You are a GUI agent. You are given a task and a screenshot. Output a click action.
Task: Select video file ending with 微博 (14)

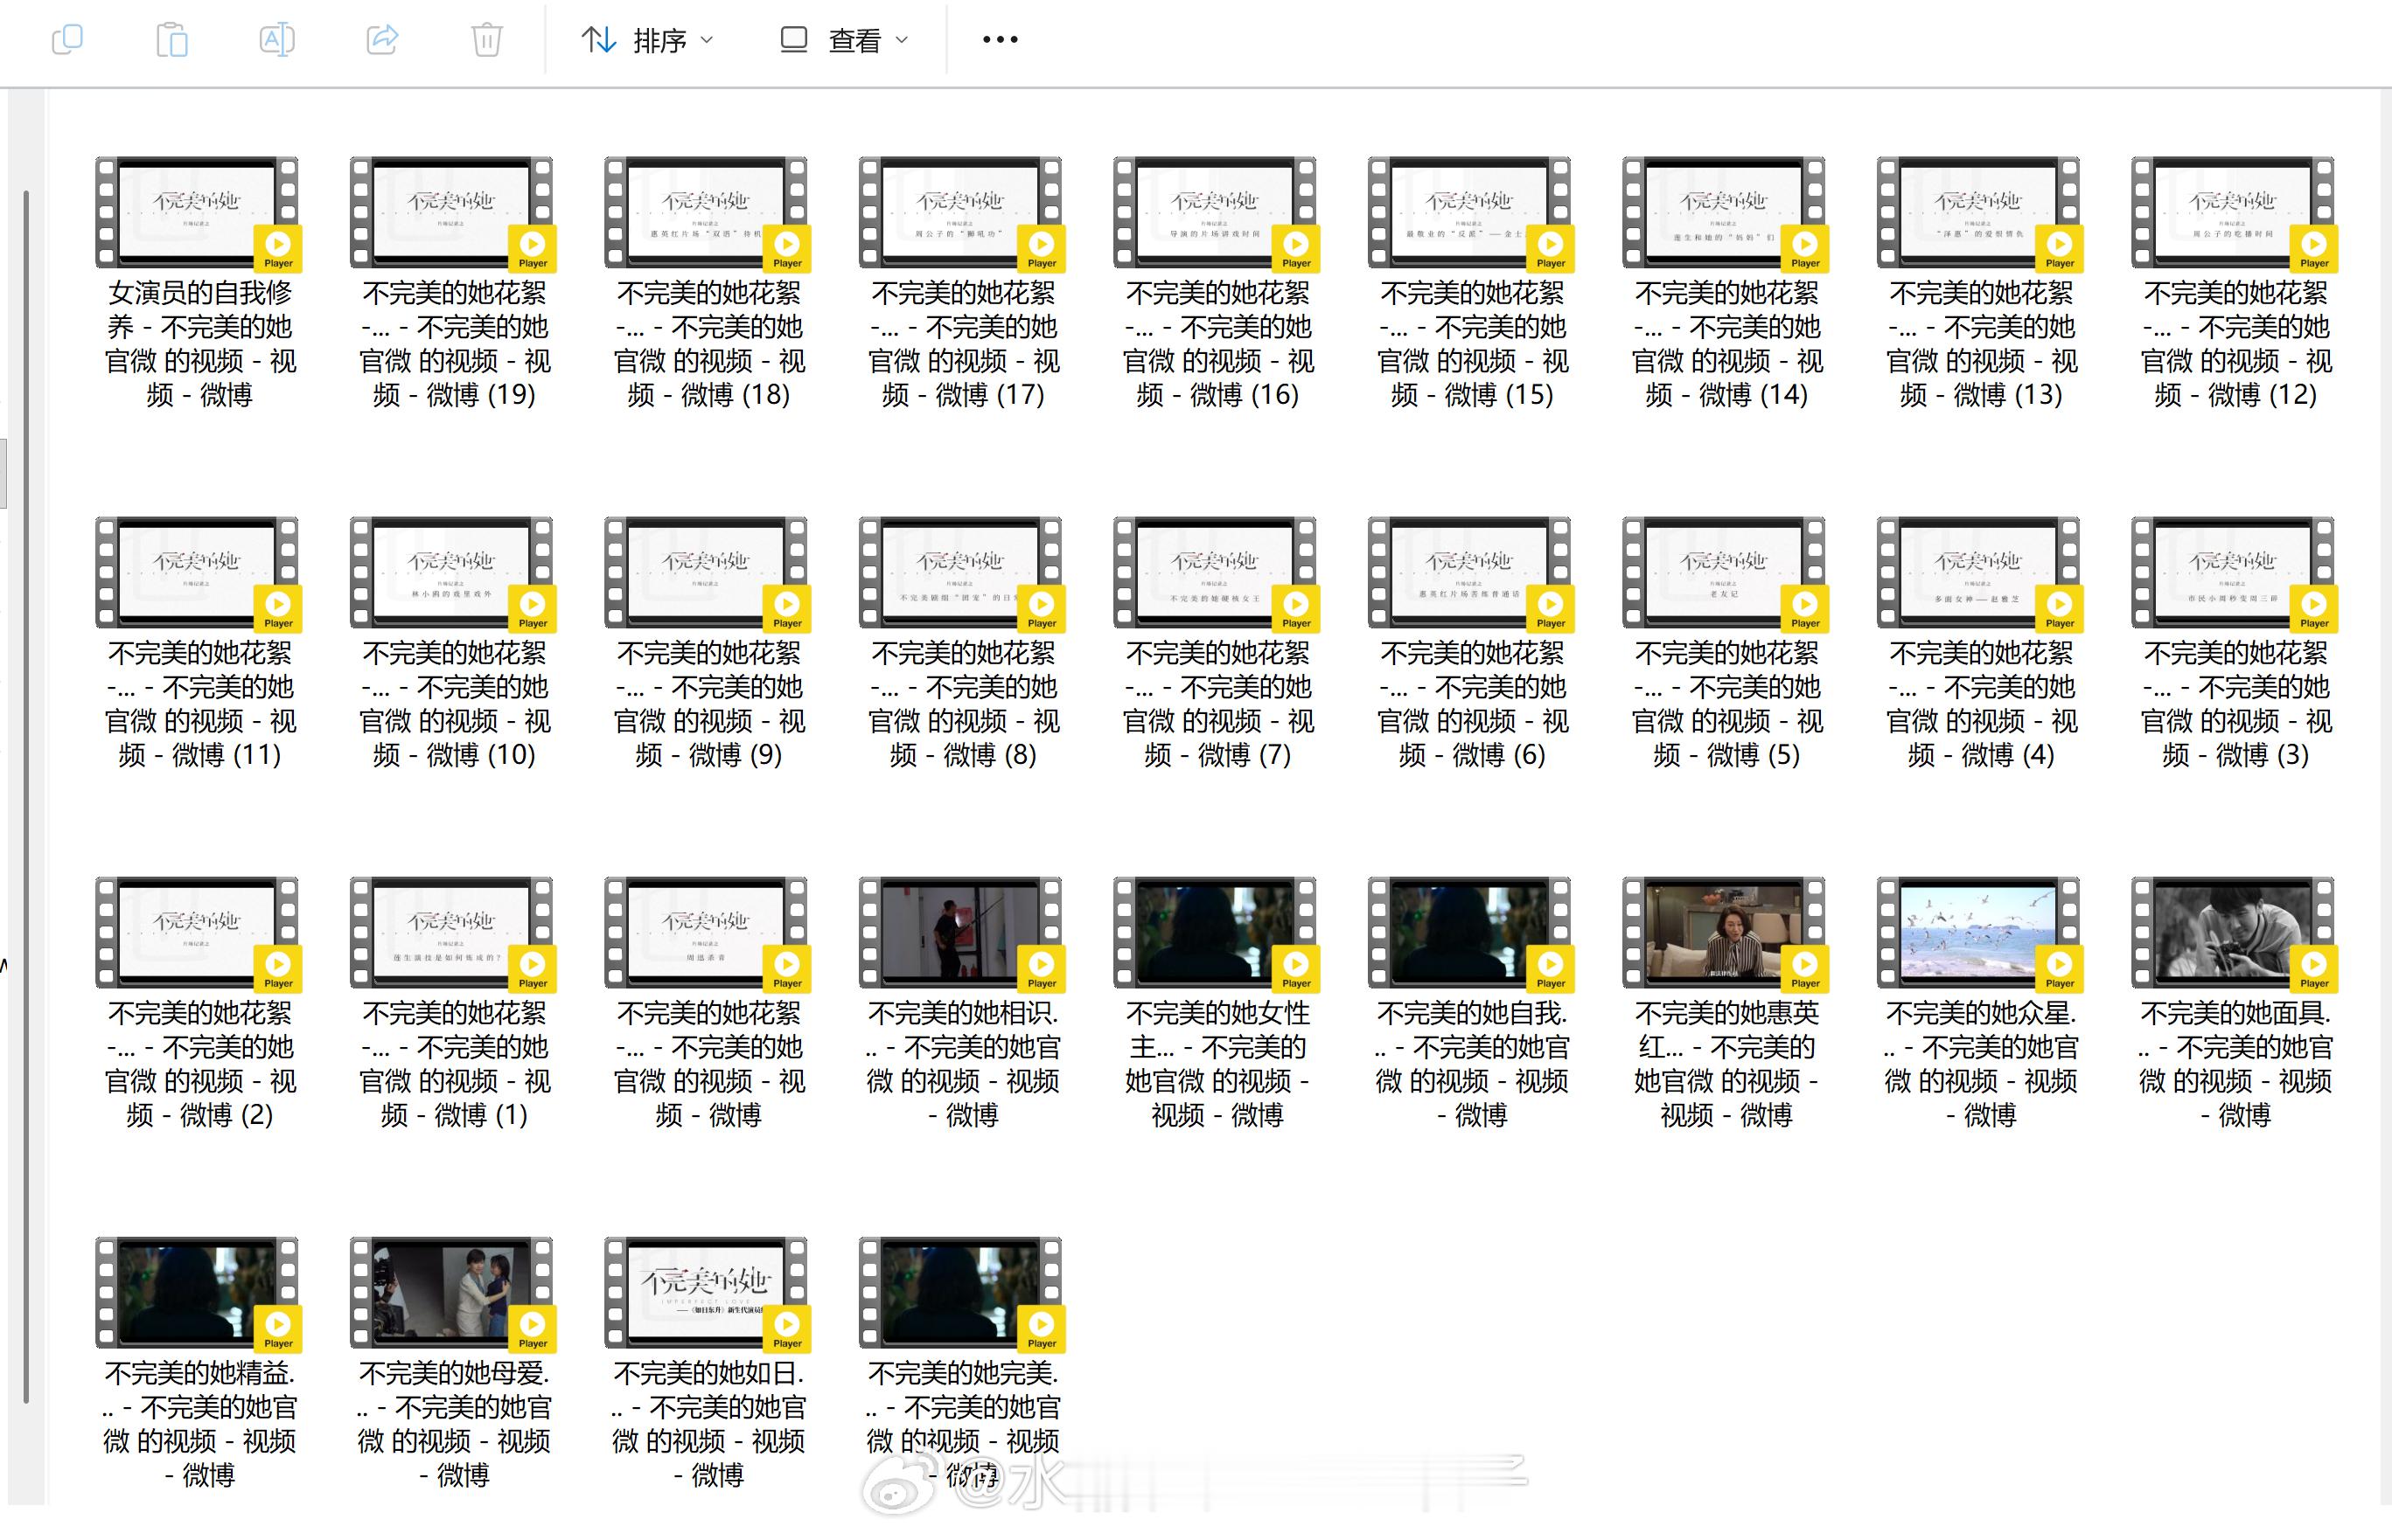coord(1724,284)
